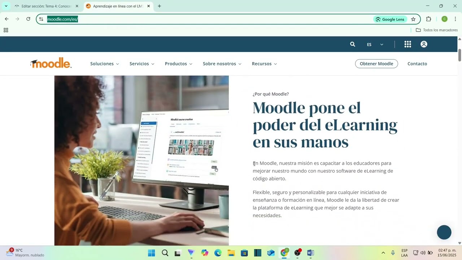Switch to Google Chrome taskbar icon
This screenshot has height=260, width=462.
[284, 253]
